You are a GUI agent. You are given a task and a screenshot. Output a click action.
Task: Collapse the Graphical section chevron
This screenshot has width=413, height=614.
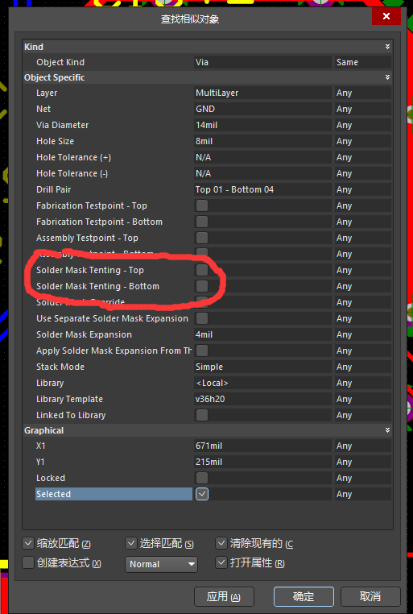coord(387,430)
